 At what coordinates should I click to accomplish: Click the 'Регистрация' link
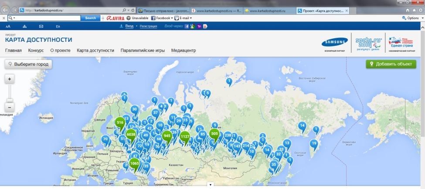[148, 27]
